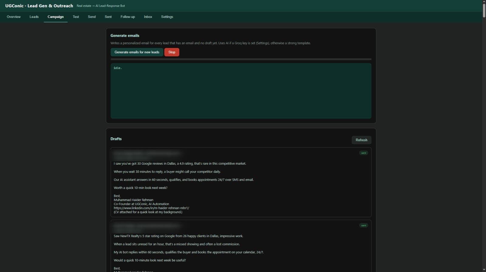Click the sent badge on first draft
This screenshot has height=272, width=486.
pos(364,153)
